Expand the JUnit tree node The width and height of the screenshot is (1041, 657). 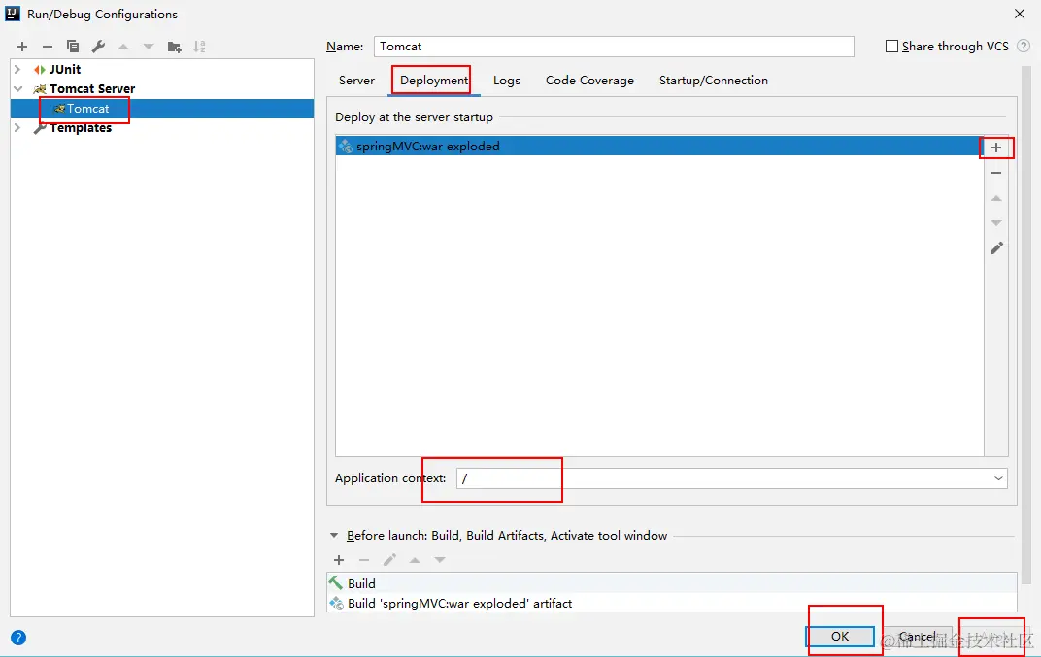[17, 69]
